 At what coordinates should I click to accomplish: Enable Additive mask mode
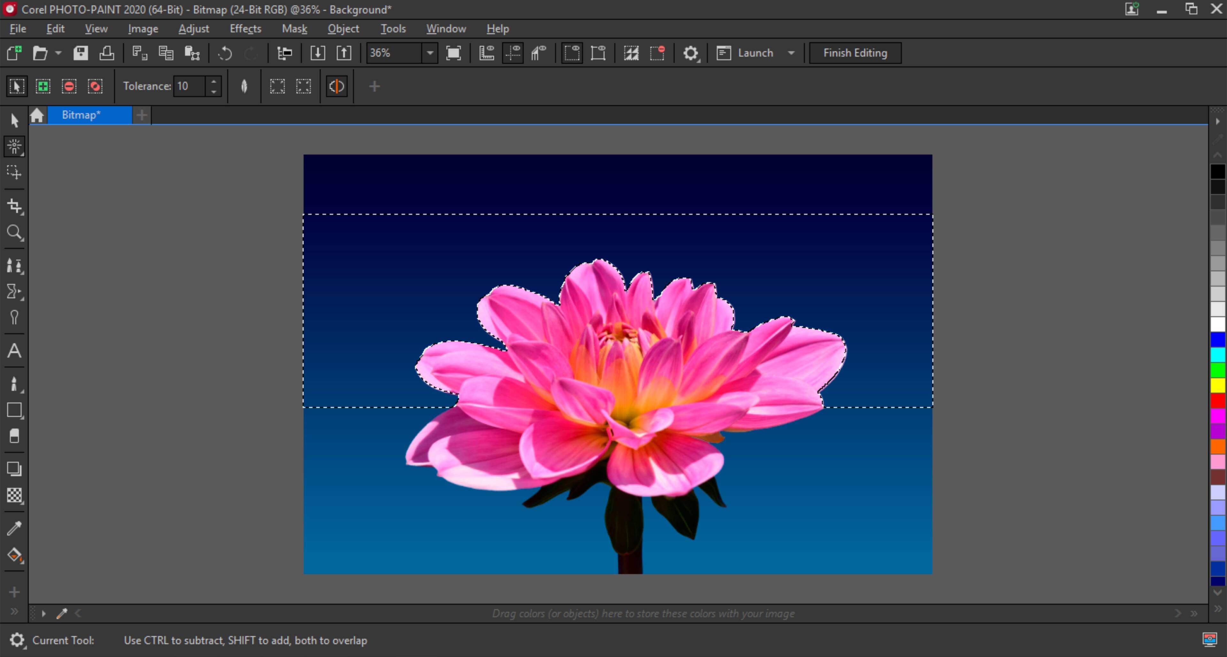click(x=43, y=86)
